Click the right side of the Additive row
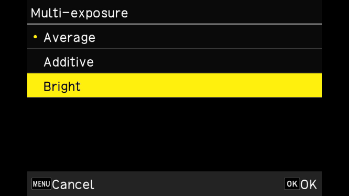The height and width of the screenshot is (196, 349). click(x=289, y=61)
